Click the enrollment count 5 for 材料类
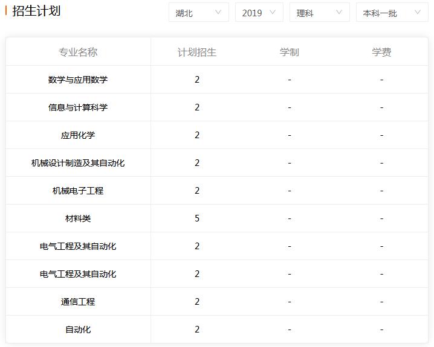The height and width of the screenshot is (347, 434). coord(197,218)
